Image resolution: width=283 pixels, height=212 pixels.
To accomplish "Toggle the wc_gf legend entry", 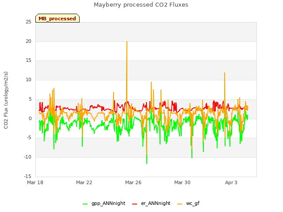I will click(x=188, y=203).
